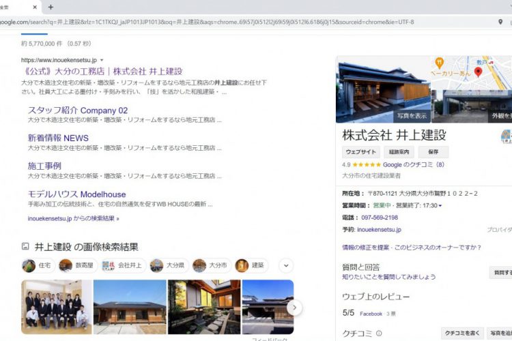
Task: Open the 施工事例 sitelink
Action: 44,166
